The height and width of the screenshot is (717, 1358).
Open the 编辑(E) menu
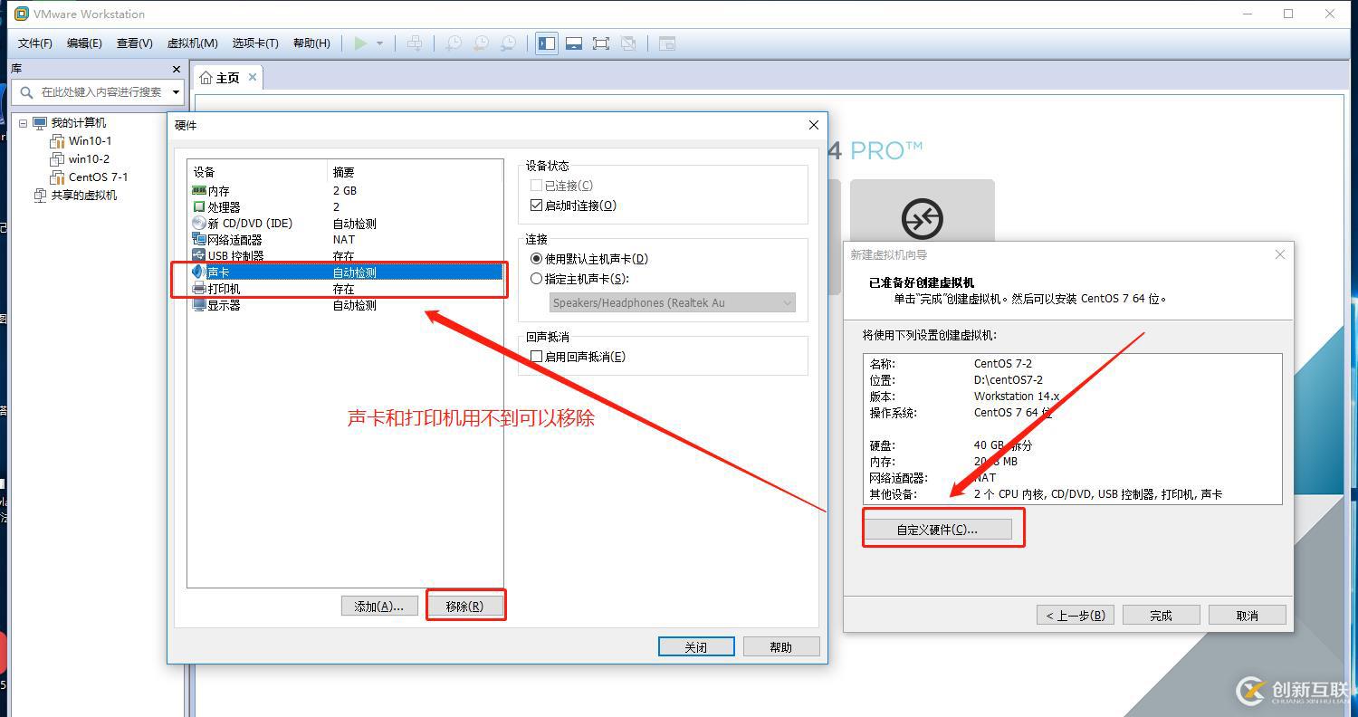point(84,43)
